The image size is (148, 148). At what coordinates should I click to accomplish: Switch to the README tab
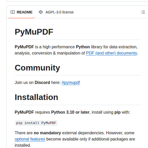point(21,12)
